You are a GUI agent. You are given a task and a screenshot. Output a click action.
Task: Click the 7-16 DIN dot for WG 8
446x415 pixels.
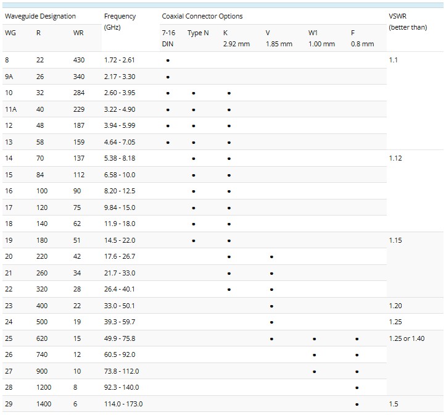point(168,61)
